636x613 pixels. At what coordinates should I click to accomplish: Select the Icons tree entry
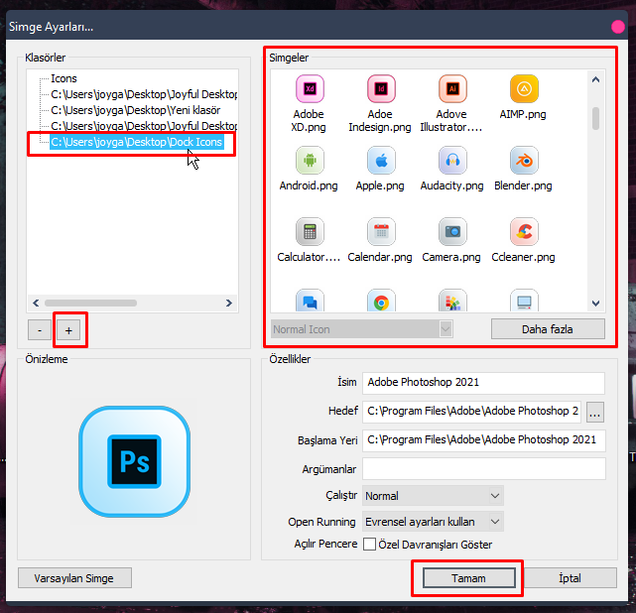pyautogui.click(x=64, y=78)
